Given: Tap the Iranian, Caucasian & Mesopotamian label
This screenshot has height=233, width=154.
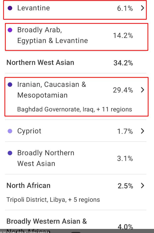Looking at the screenshot, I should (x=52, y=90).
